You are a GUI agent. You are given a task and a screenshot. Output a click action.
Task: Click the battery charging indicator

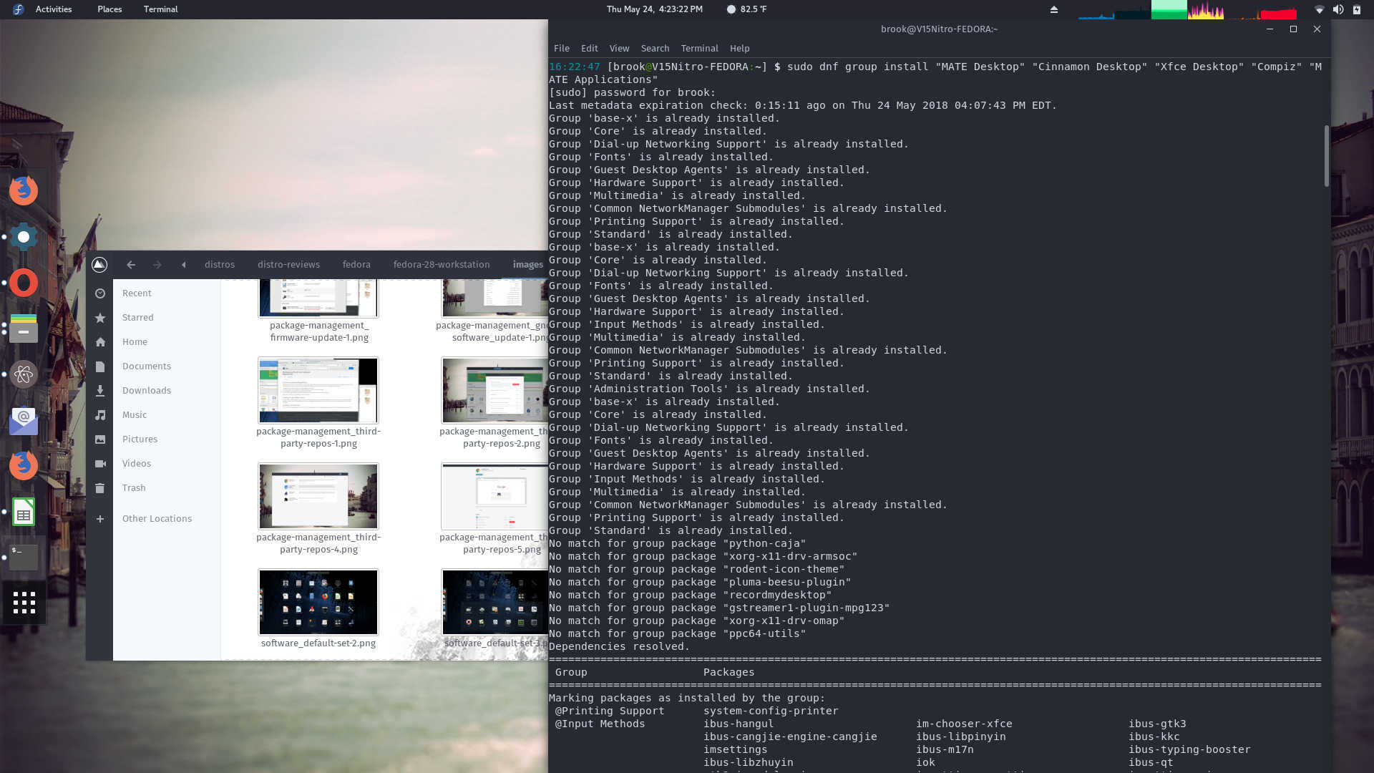coord(1356,9)
